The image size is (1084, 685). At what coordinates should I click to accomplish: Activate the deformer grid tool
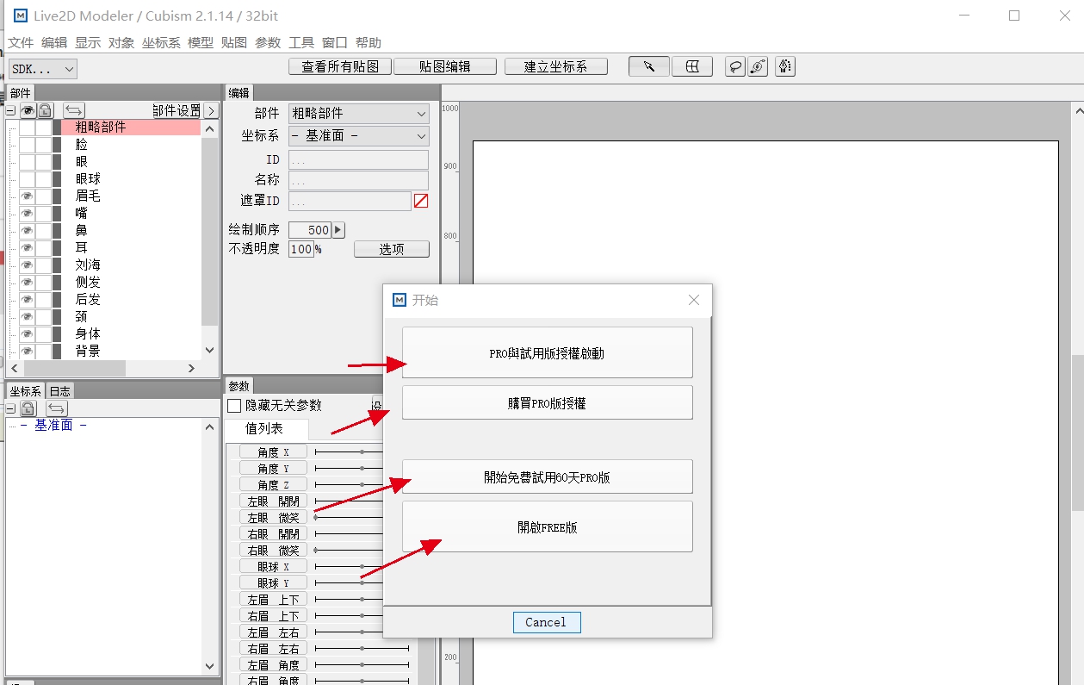(x=692, y=66)
